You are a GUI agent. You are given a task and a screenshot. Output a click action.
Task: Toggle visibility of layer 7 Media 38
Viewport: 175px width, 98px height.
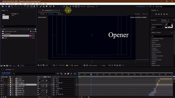pos(1,90)
